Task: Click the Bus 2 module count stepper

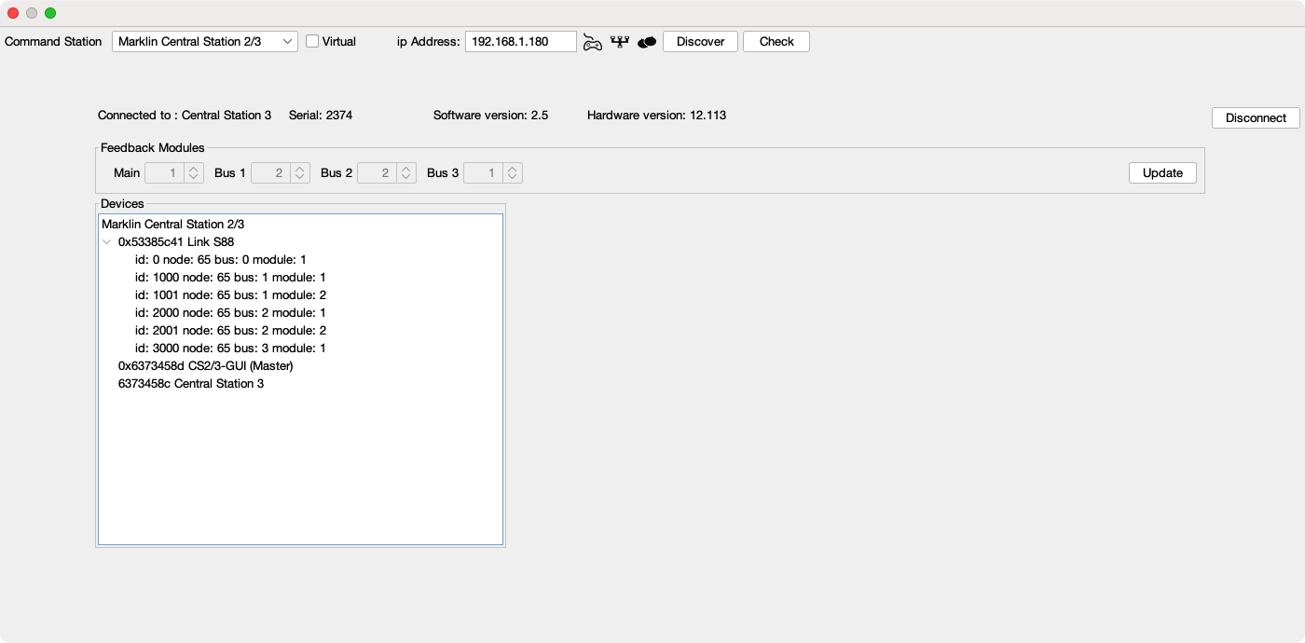Action: point(406,172)
